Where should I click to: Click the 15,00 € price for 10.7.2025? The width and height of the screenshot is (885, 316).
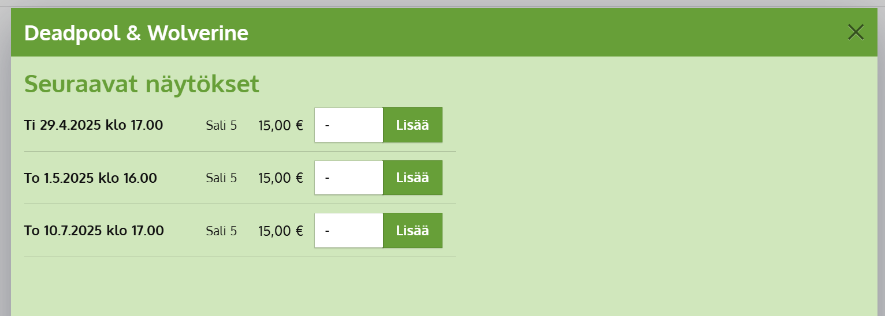(280, 231)
